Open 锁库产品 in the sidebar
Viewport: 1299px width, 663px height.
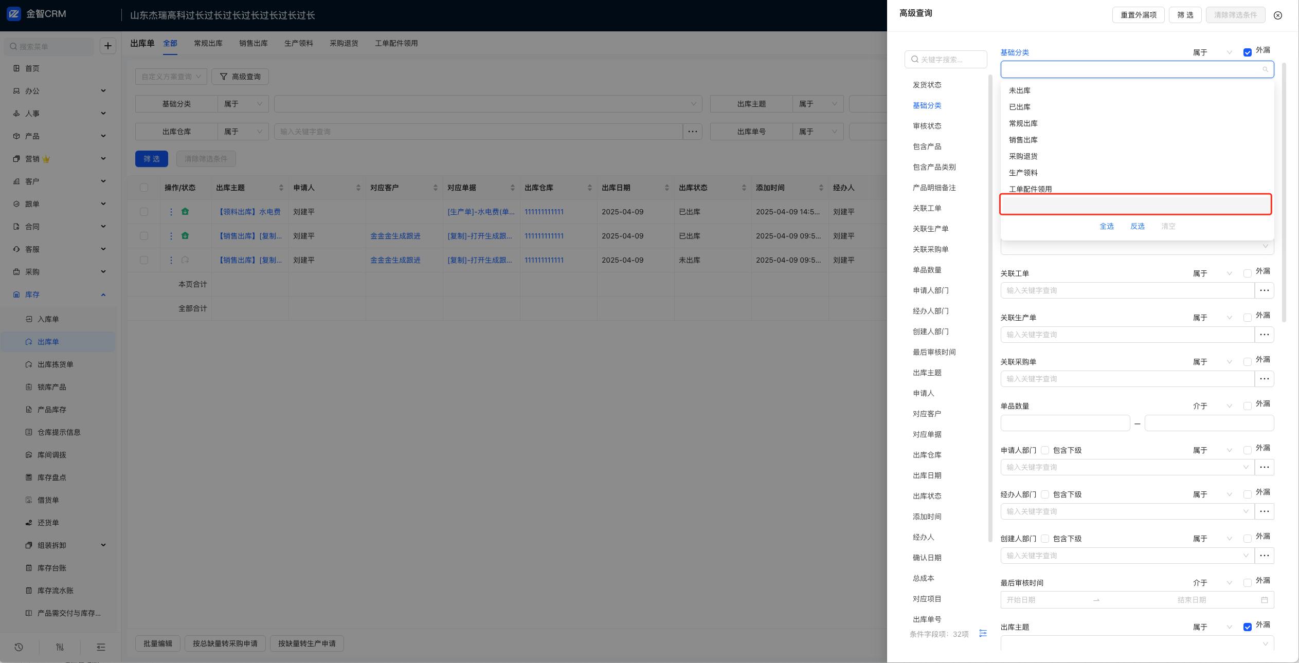click(52, 387)
